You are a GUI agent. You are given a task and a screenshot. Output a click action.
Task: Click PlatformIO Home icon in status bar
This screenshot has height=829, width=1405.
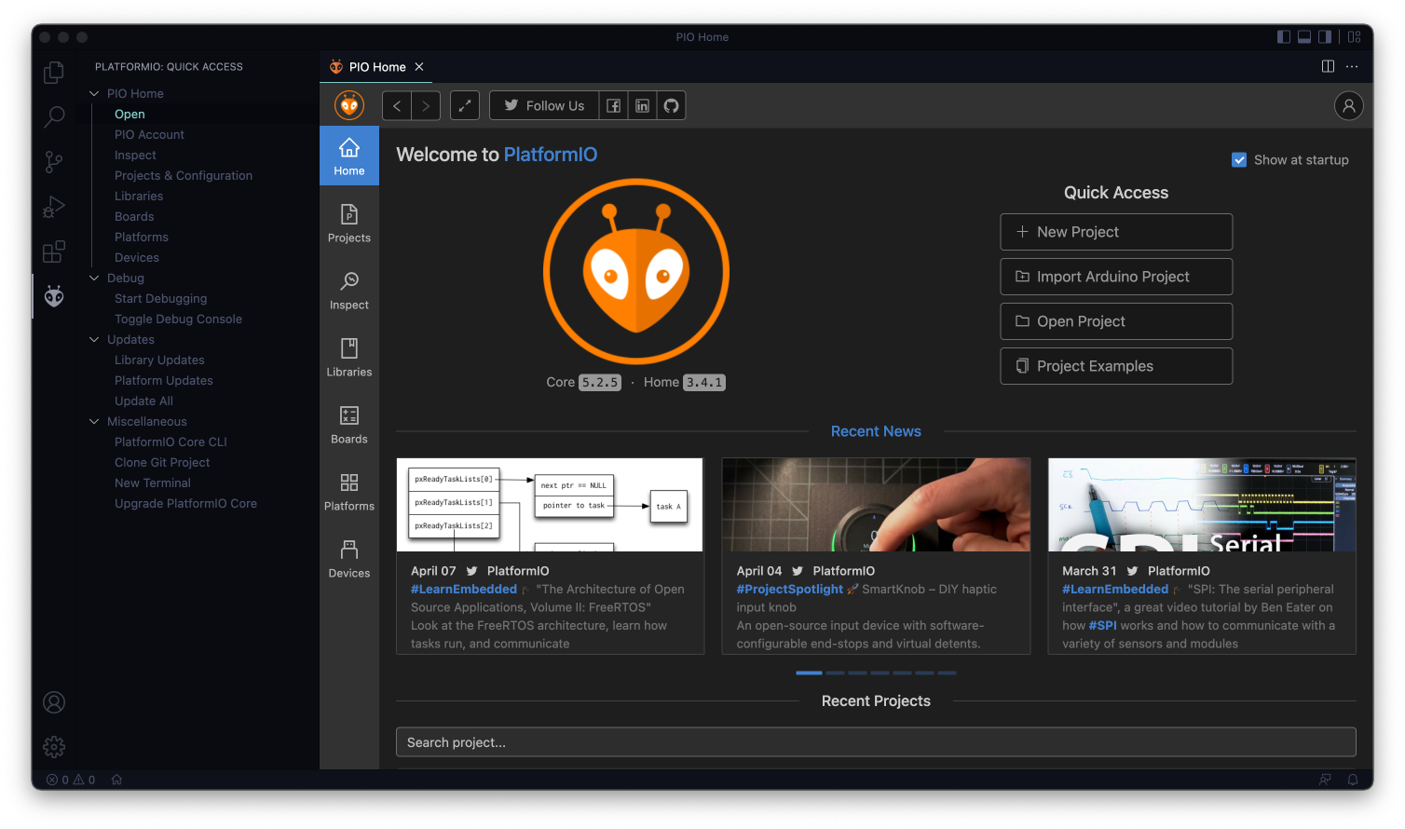point(116,780)
